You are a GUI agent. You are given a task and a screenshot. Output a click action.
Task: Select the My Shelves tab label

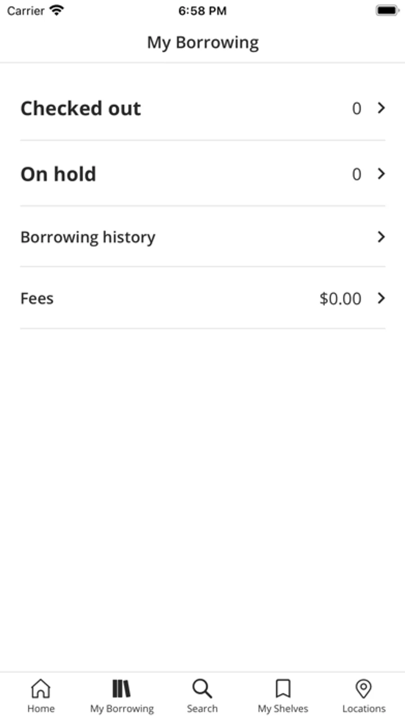[x=283, y=709]
